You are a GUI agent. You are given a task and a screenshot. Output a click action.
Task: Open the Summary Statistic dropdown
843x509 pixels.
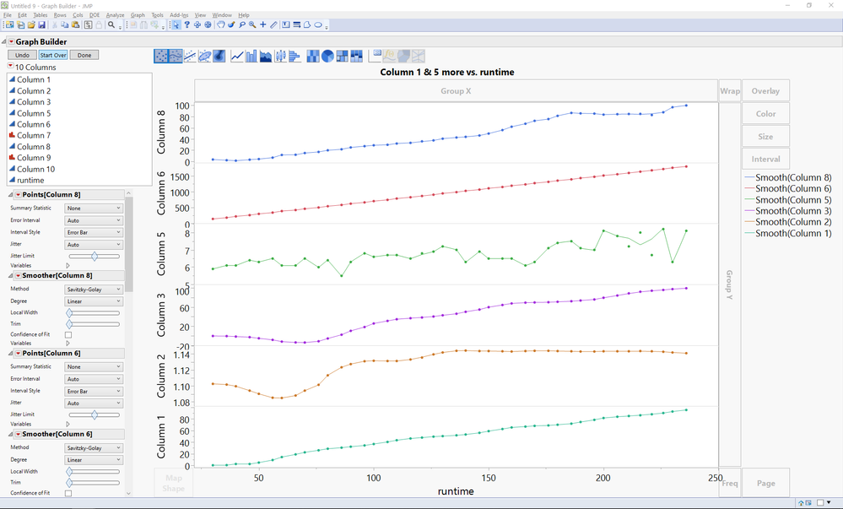93,208
